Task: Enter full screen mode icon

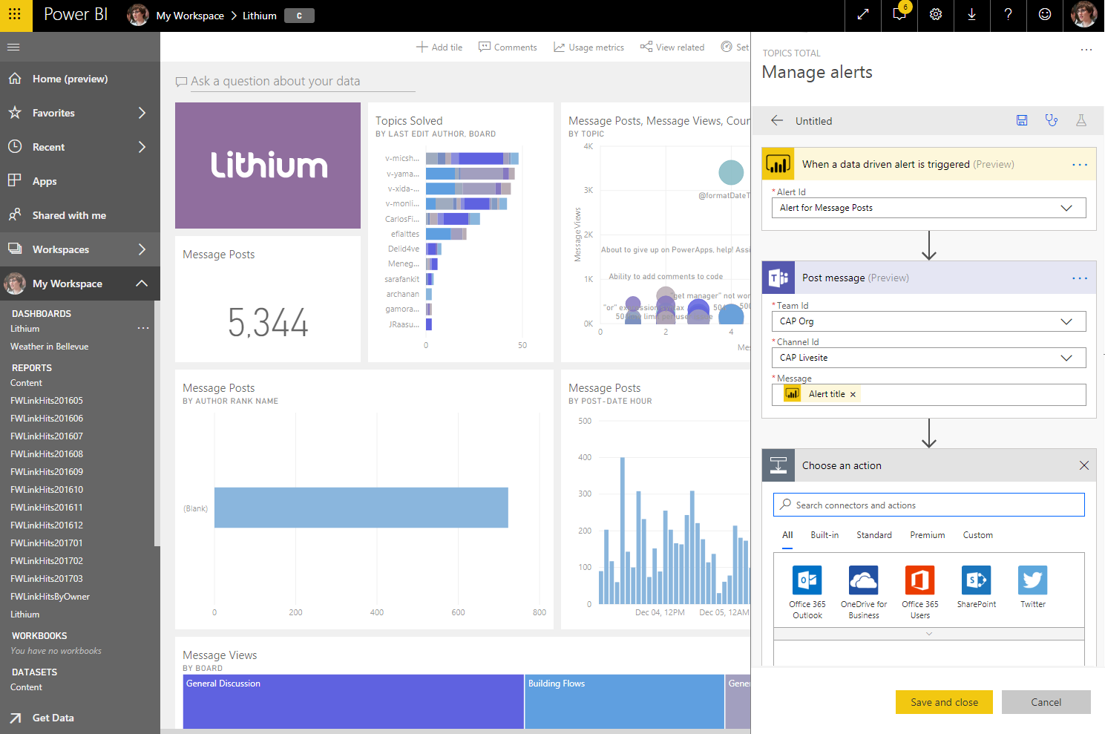Action: point(863,15)
